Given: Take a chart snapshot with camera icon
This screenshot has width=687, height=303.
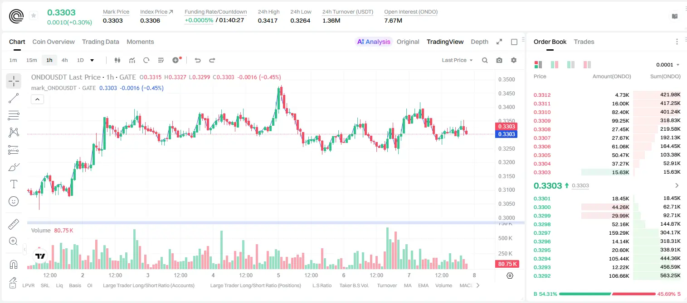Looking at the screenshot, I should [499, 60].
